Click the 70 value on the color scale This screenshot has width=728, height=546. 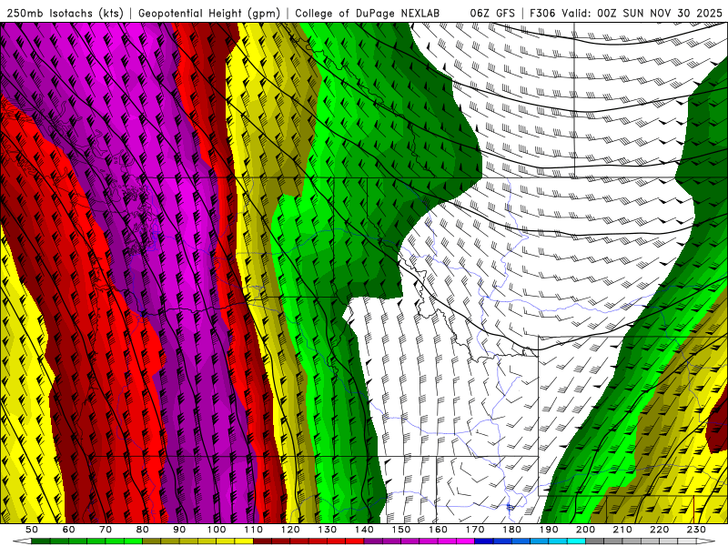pos(106,530)
